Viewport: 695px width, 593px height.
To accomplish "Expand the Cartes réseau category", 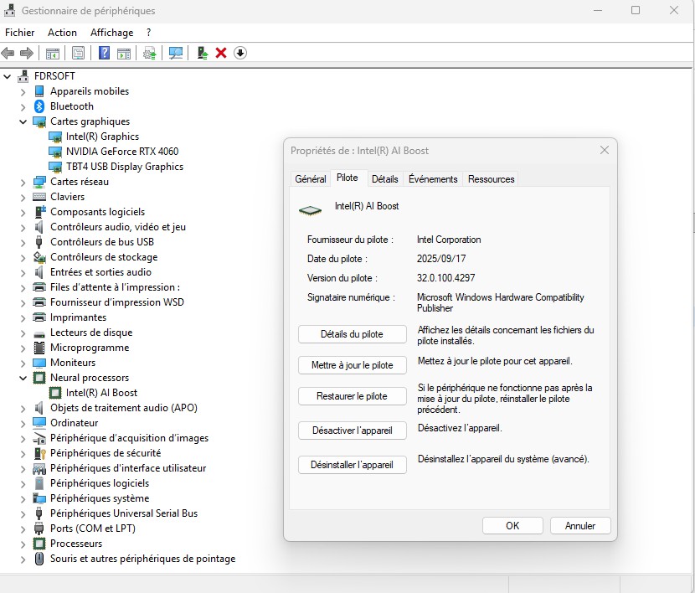I will point(23,182).
